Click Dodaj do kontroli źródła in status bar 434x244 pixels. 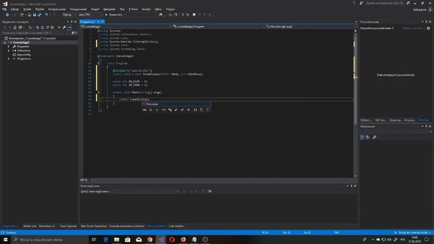412,232
